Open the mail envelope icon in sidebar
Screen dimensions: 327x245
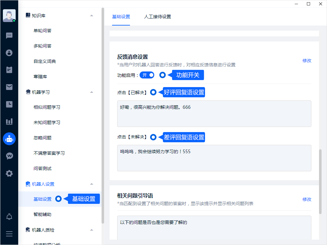9,87
